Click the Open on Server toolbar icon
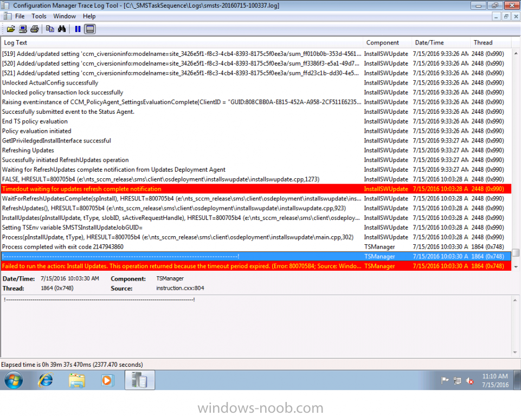The image size is (521, 416). point(23,29)
